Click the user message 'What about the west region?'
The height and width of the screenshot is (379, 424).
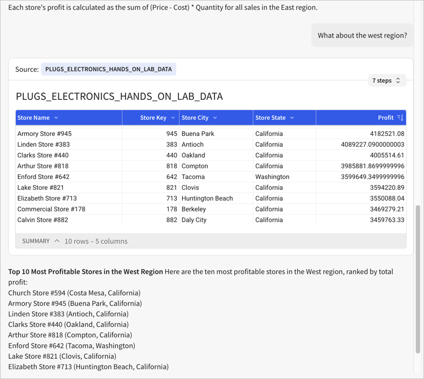coord(363,36)
